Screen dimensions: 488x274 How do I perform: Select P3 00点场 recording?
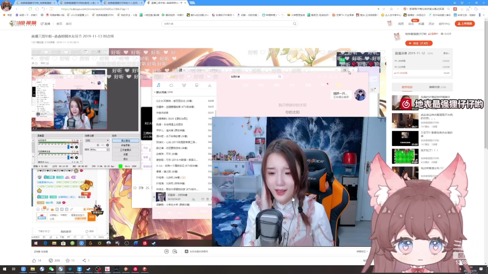click(x=422, y=73)
